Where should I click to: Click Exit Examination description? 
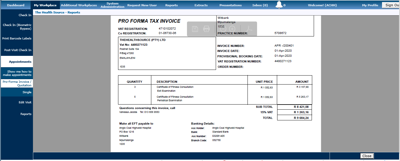point(166,91)
